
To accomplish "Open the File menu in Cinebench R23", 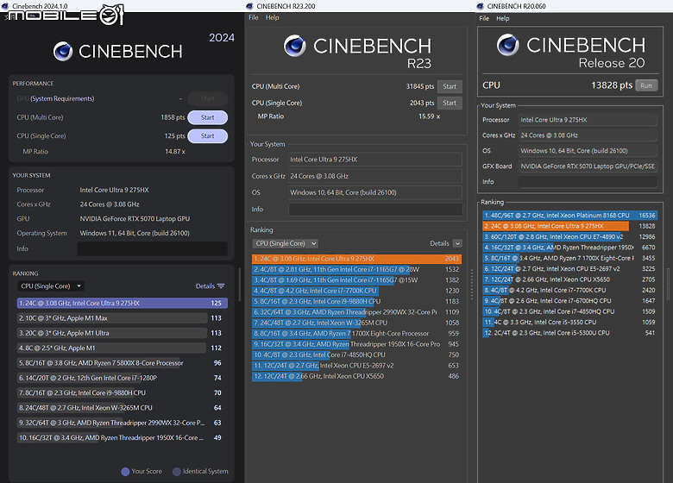I will click(254, 17).
